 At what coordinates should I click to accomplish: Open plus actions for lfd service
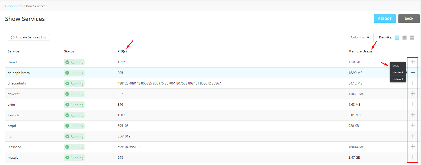(412, 136)
